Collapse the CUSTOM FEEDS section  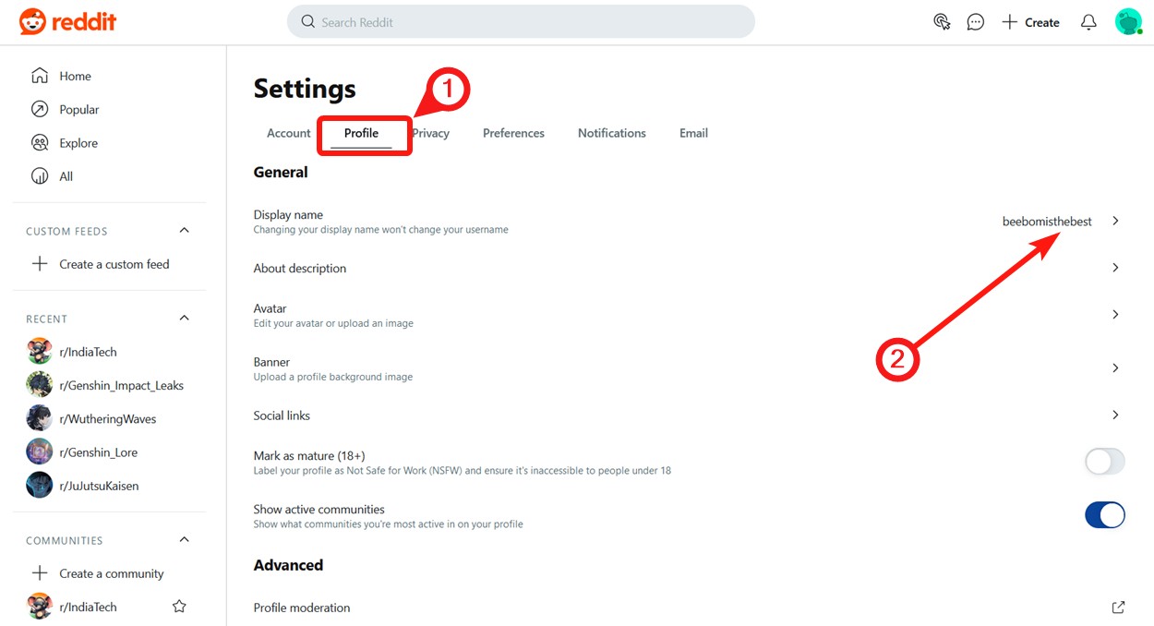point(185,230)
